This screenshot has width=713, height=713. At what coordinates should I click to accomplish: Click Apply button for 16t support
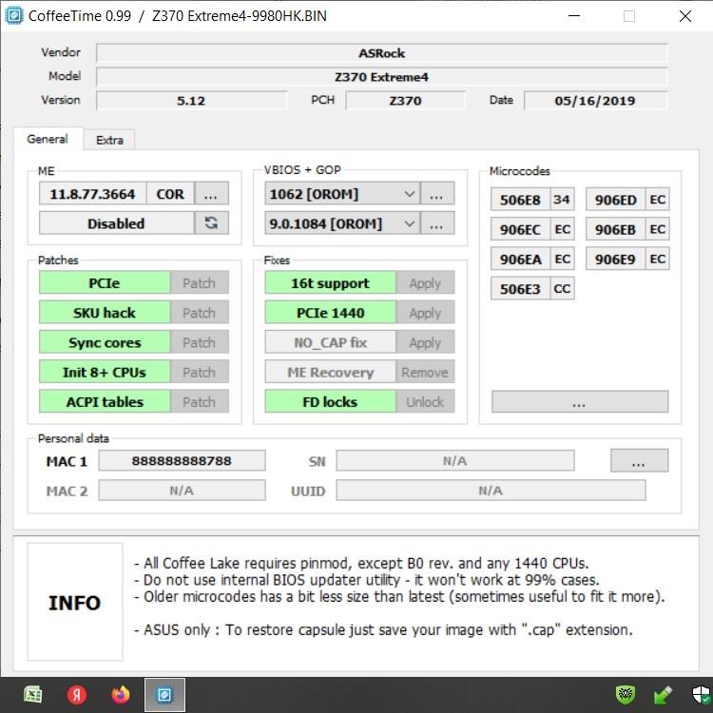point(425,283)
